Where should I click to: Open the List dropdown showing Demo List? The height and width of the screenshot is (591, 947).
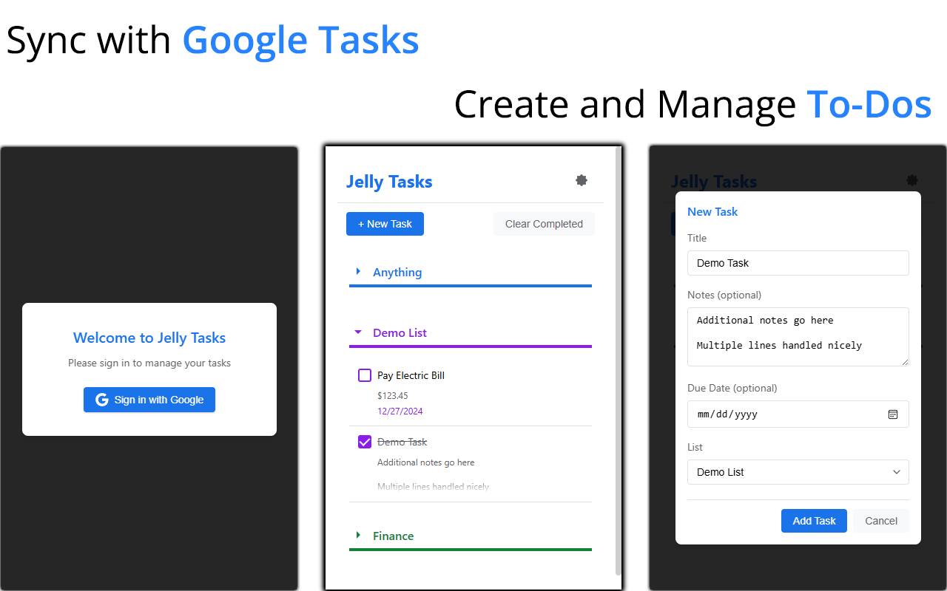pyautogui.click(x=798, y=472)
